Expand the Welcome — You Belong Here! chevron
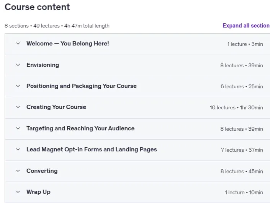 (x=18, y=44)
